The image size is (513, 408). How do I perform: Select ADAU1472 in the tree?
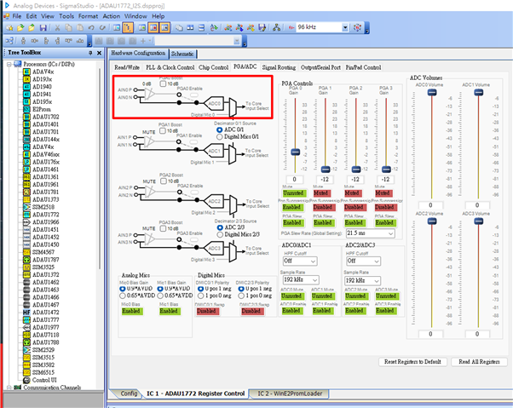45,313
